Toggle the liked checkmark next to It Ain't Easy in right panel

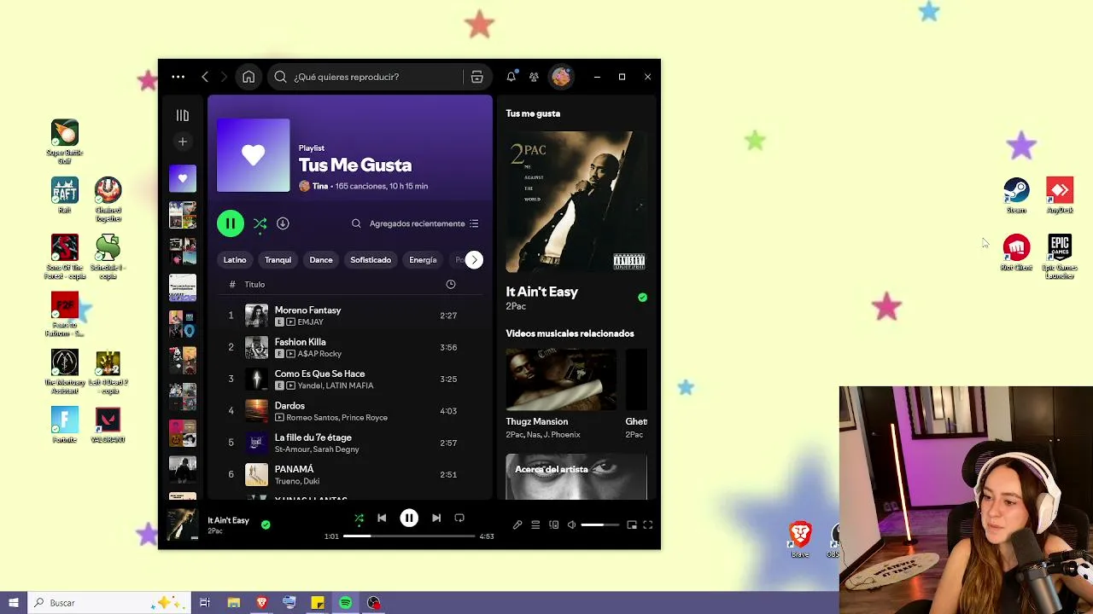[642, 298]
